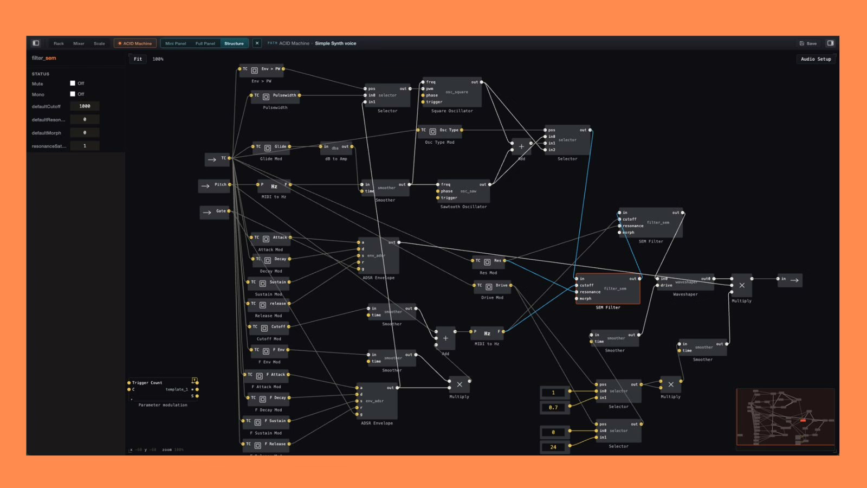Viewport: 867px width, 488px height.
Task: Select the Cutoff Mod parameter icon
Action: click(264, 328)
